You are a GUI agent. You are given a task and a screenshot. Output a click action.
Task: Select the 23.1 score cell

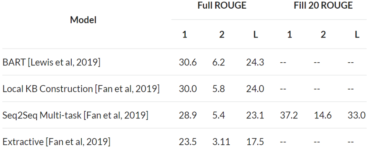coord(255,115)
